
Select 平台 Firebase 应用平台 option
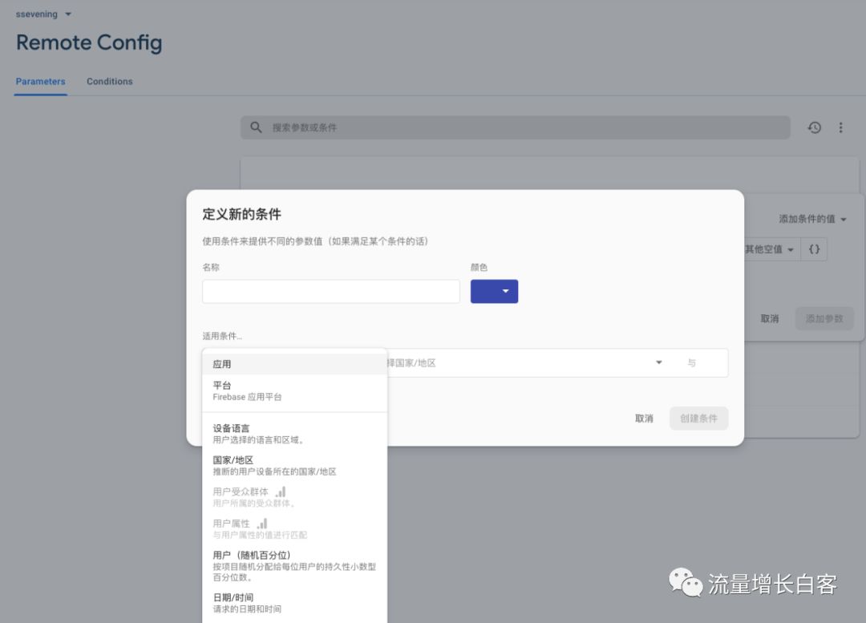[294, 391]
